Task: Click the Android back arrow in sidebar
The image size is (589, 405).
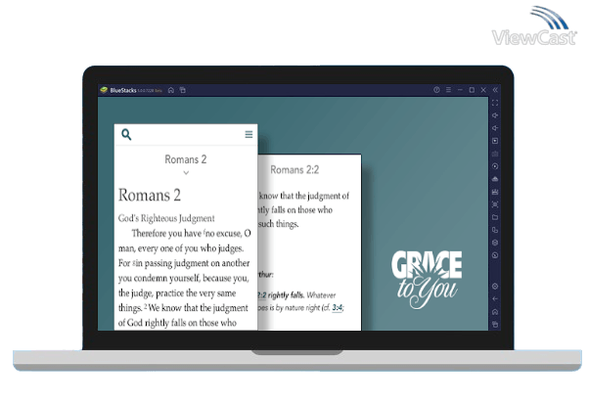Action: 495,298
